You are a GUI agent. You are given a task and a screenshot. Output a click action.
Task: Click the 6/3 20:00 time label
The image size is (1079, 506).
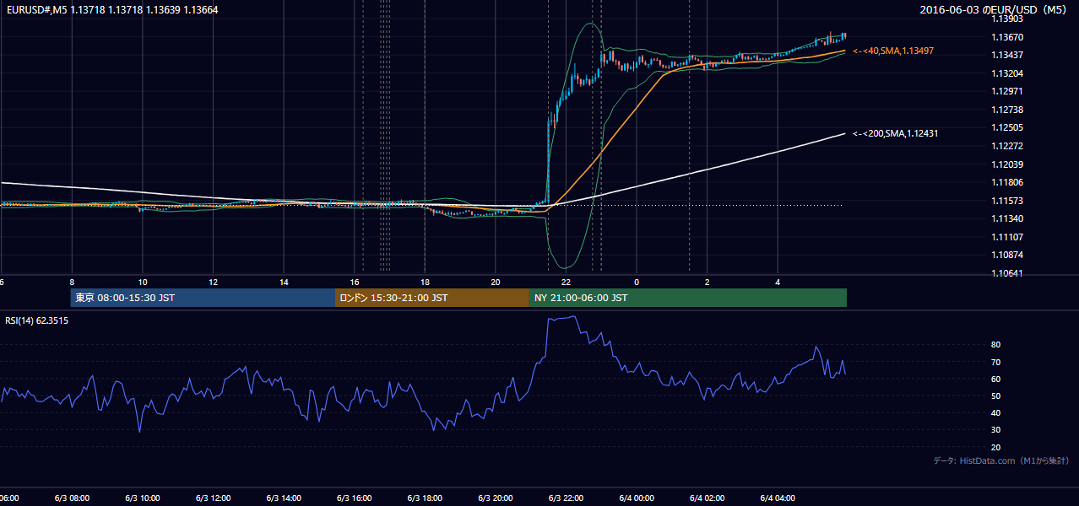(x=496, y=498)
